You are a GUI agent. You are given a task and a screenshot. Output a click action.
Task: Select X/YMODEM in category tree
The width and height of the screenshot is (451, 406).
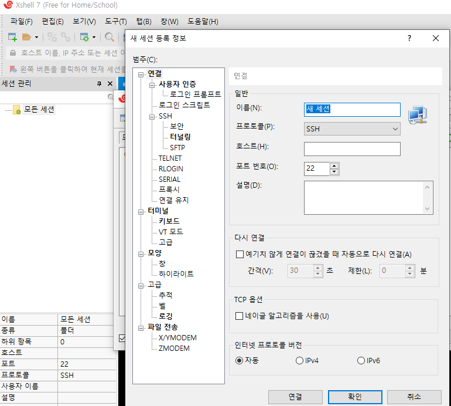177,338
